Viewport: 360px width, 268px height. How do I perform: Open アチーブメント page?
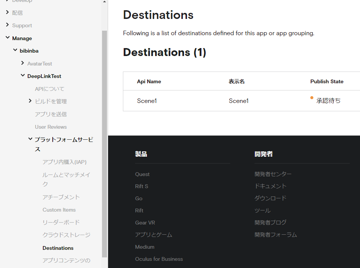point(61,197)
